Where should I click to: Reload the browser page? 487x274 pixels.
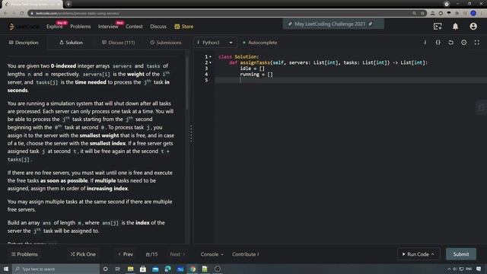(22, 14)
